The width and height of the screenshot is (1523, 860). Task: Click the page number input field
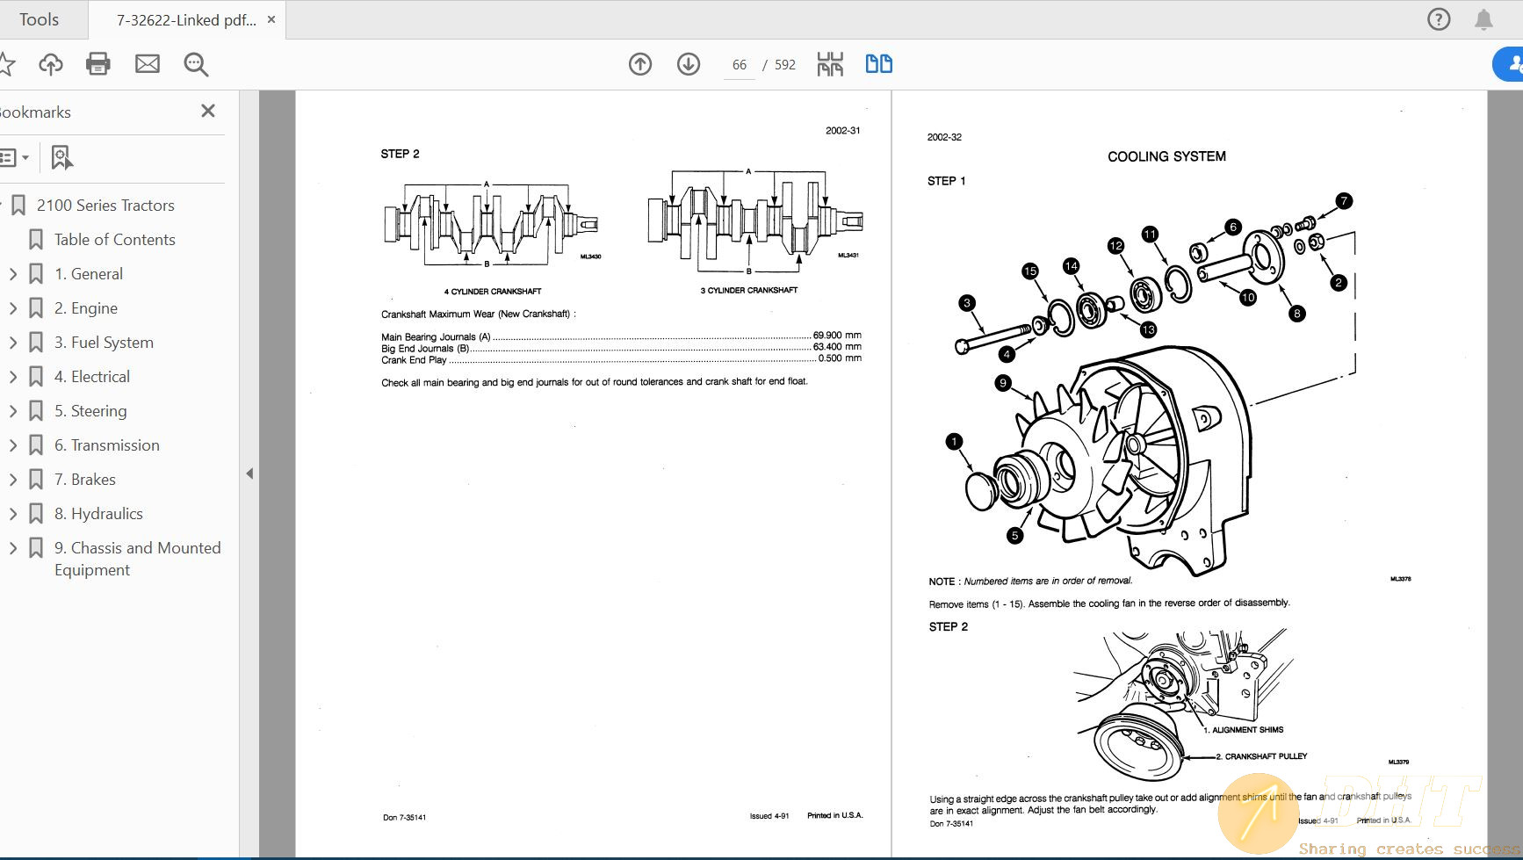(739, 65)
